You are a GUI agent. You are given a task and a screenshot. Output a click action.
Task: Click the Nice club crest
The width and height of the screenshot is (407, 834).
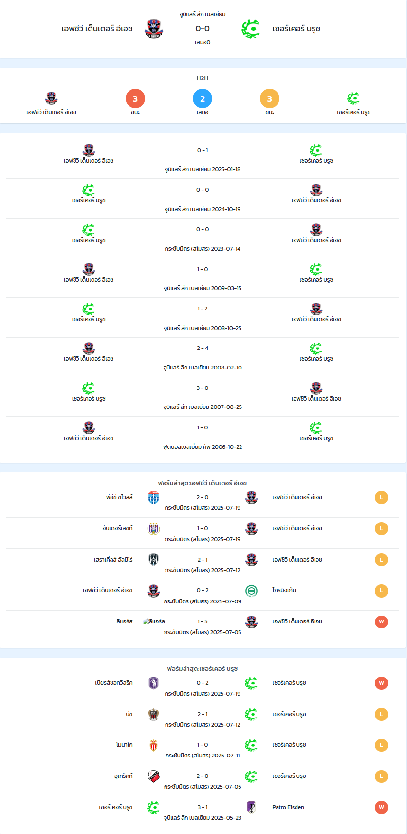coord(154,714)
